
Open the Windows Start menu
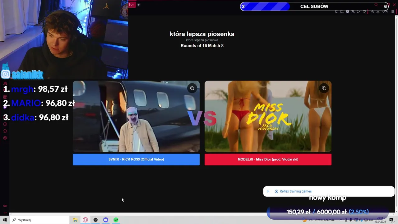coord(5,220)
